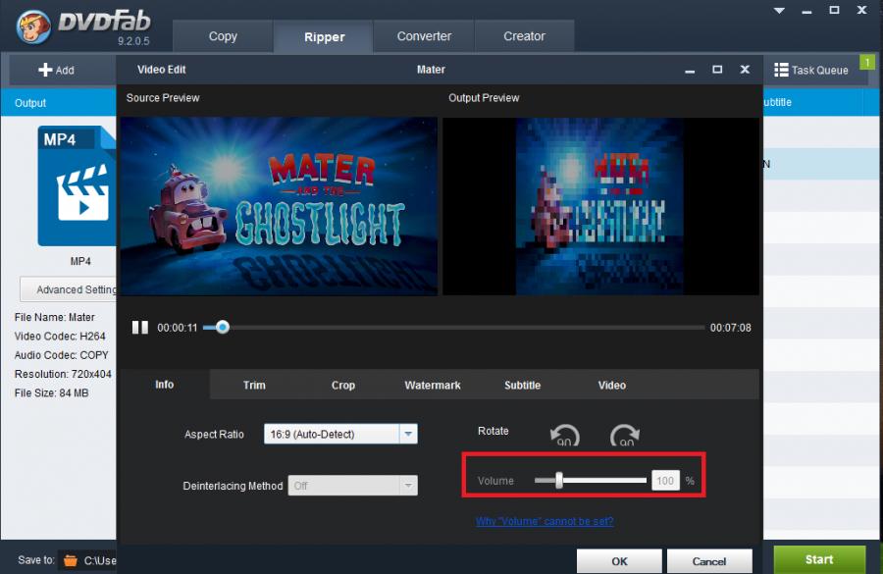Select the Trim tab
The width and height of the screenshot is (883, 574).
point(254,386)
